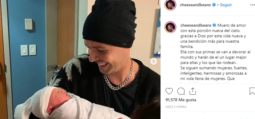This screenshot has height=119, width=255.
Task: Advance to the next photo with carousel arrow
Action: point(154,61)
